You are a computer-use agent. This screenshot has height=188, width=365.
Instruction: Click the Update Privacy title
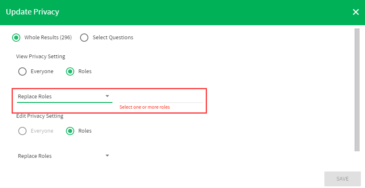pyautogui.click(x=32, y=12)
